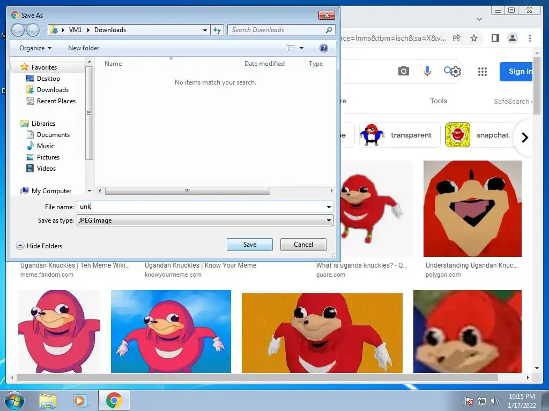
Task: Open the view options dropdown arrow
Action: pos(301,48)
